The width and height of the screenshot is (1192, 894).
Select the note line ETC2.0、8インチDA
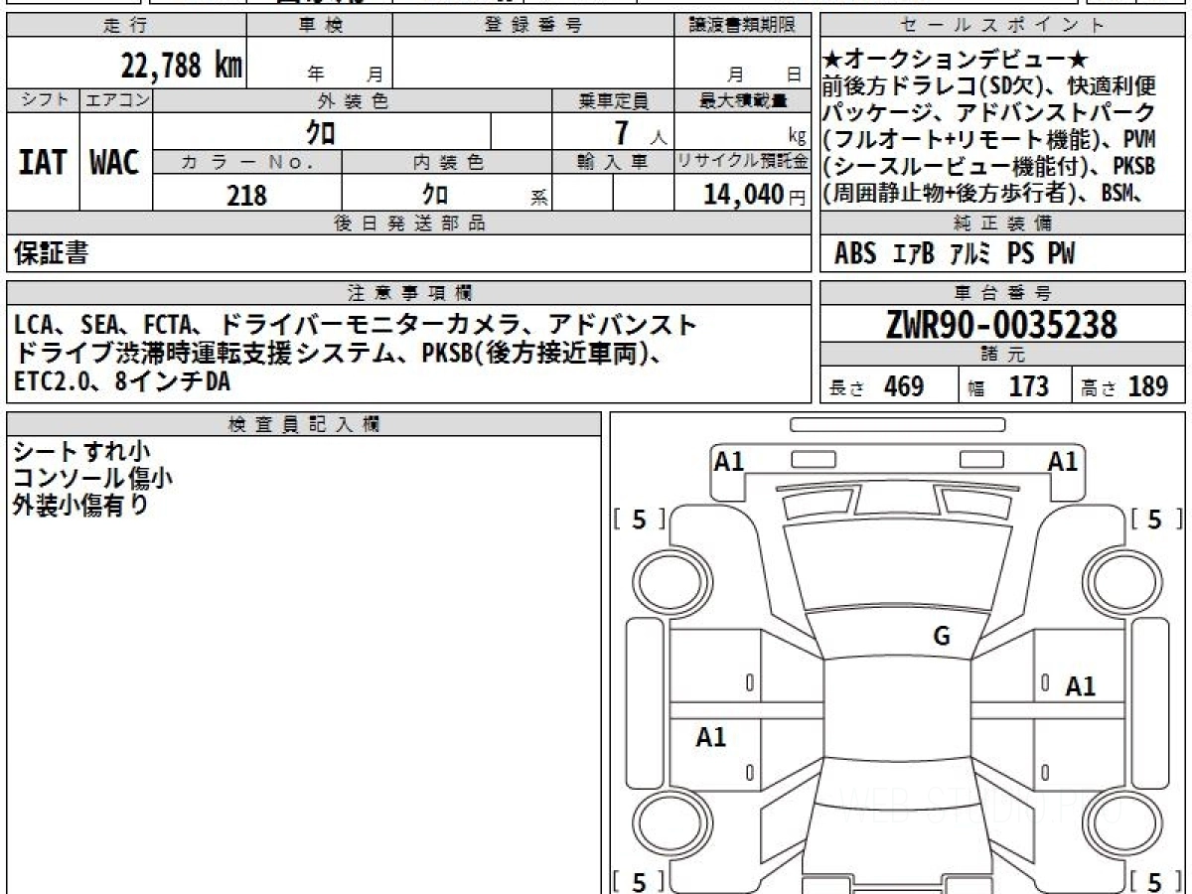121,380
